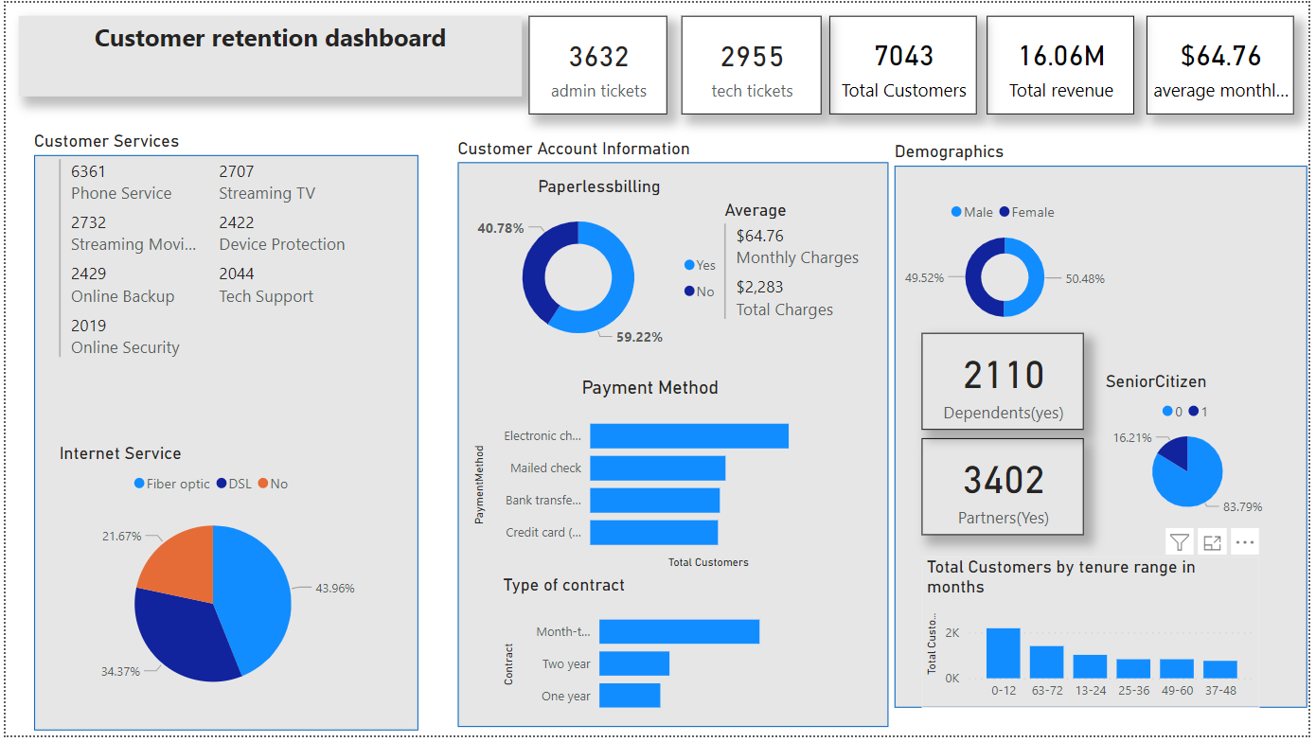Click the 3632 admin tickets card
Image resolution: width=1316 pixels, height=742 pixels.
point(597,64)
